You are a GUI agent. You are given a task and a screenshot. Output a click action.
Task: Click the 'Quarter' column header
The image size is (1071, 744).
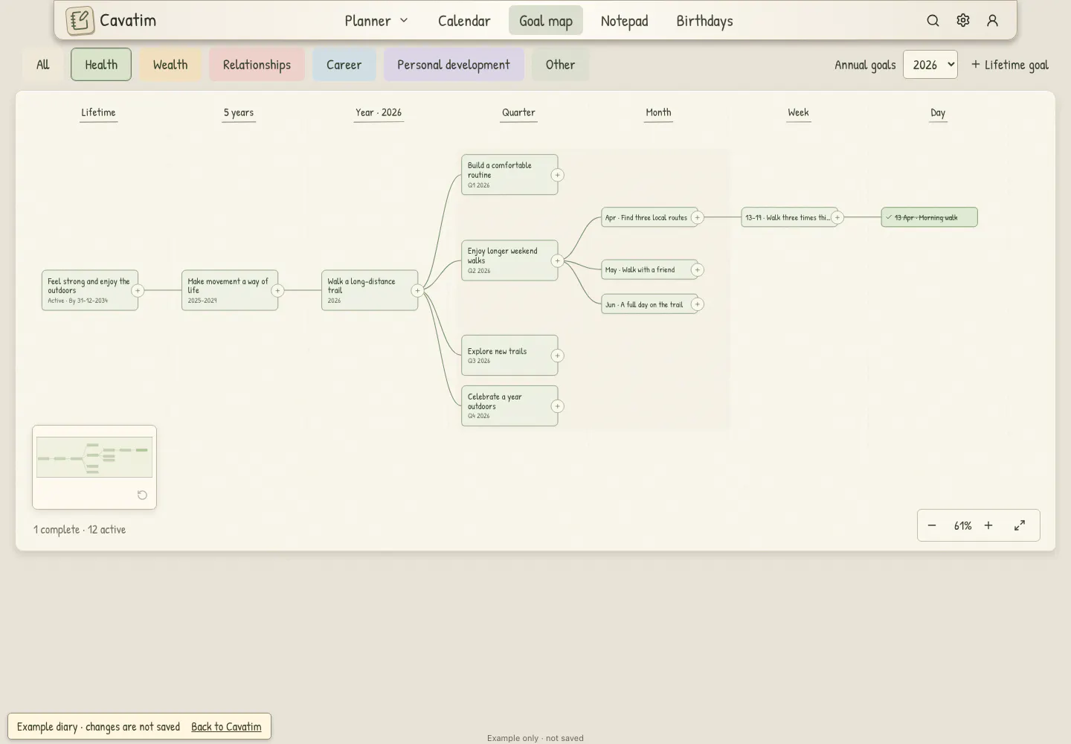[518, 112]
